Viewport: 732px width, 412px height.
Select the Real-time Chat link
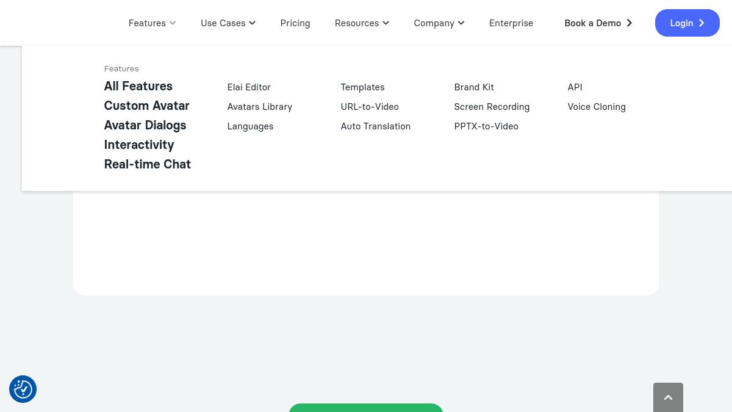click(x=148, y=164)
